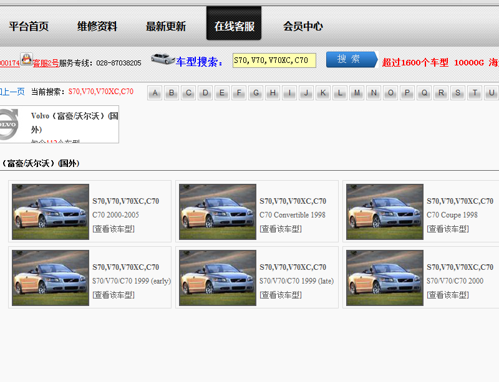Click the QQ penguin customer service icon
The image size is (499, 382).
[26, 59]
